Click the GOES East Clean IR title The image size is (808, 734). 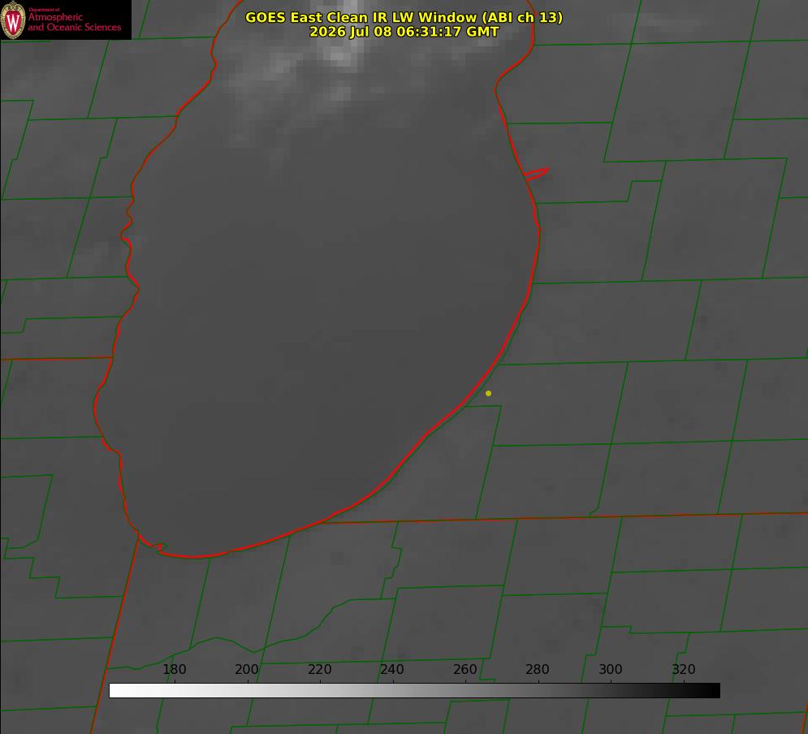pyautogui.click(x=404, y=17)
